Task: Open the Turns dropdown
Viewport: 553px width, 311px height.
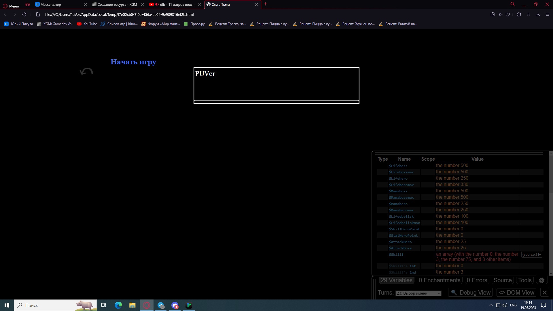Action: [x=418, y=293]
